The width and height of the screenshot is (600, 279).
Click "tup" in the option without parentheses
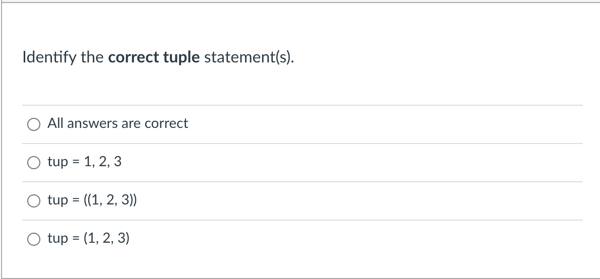[58, 163]
